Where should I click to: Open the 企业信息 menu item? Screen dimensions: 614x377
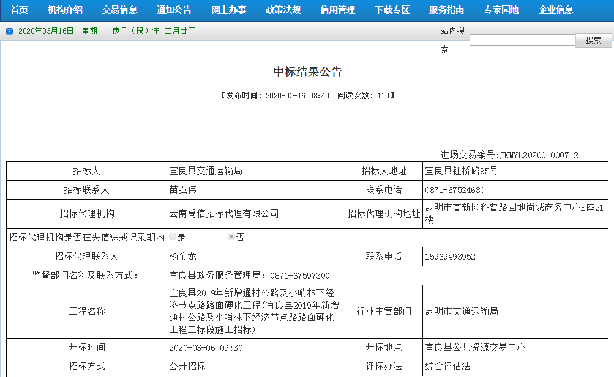tap(556, 10)
